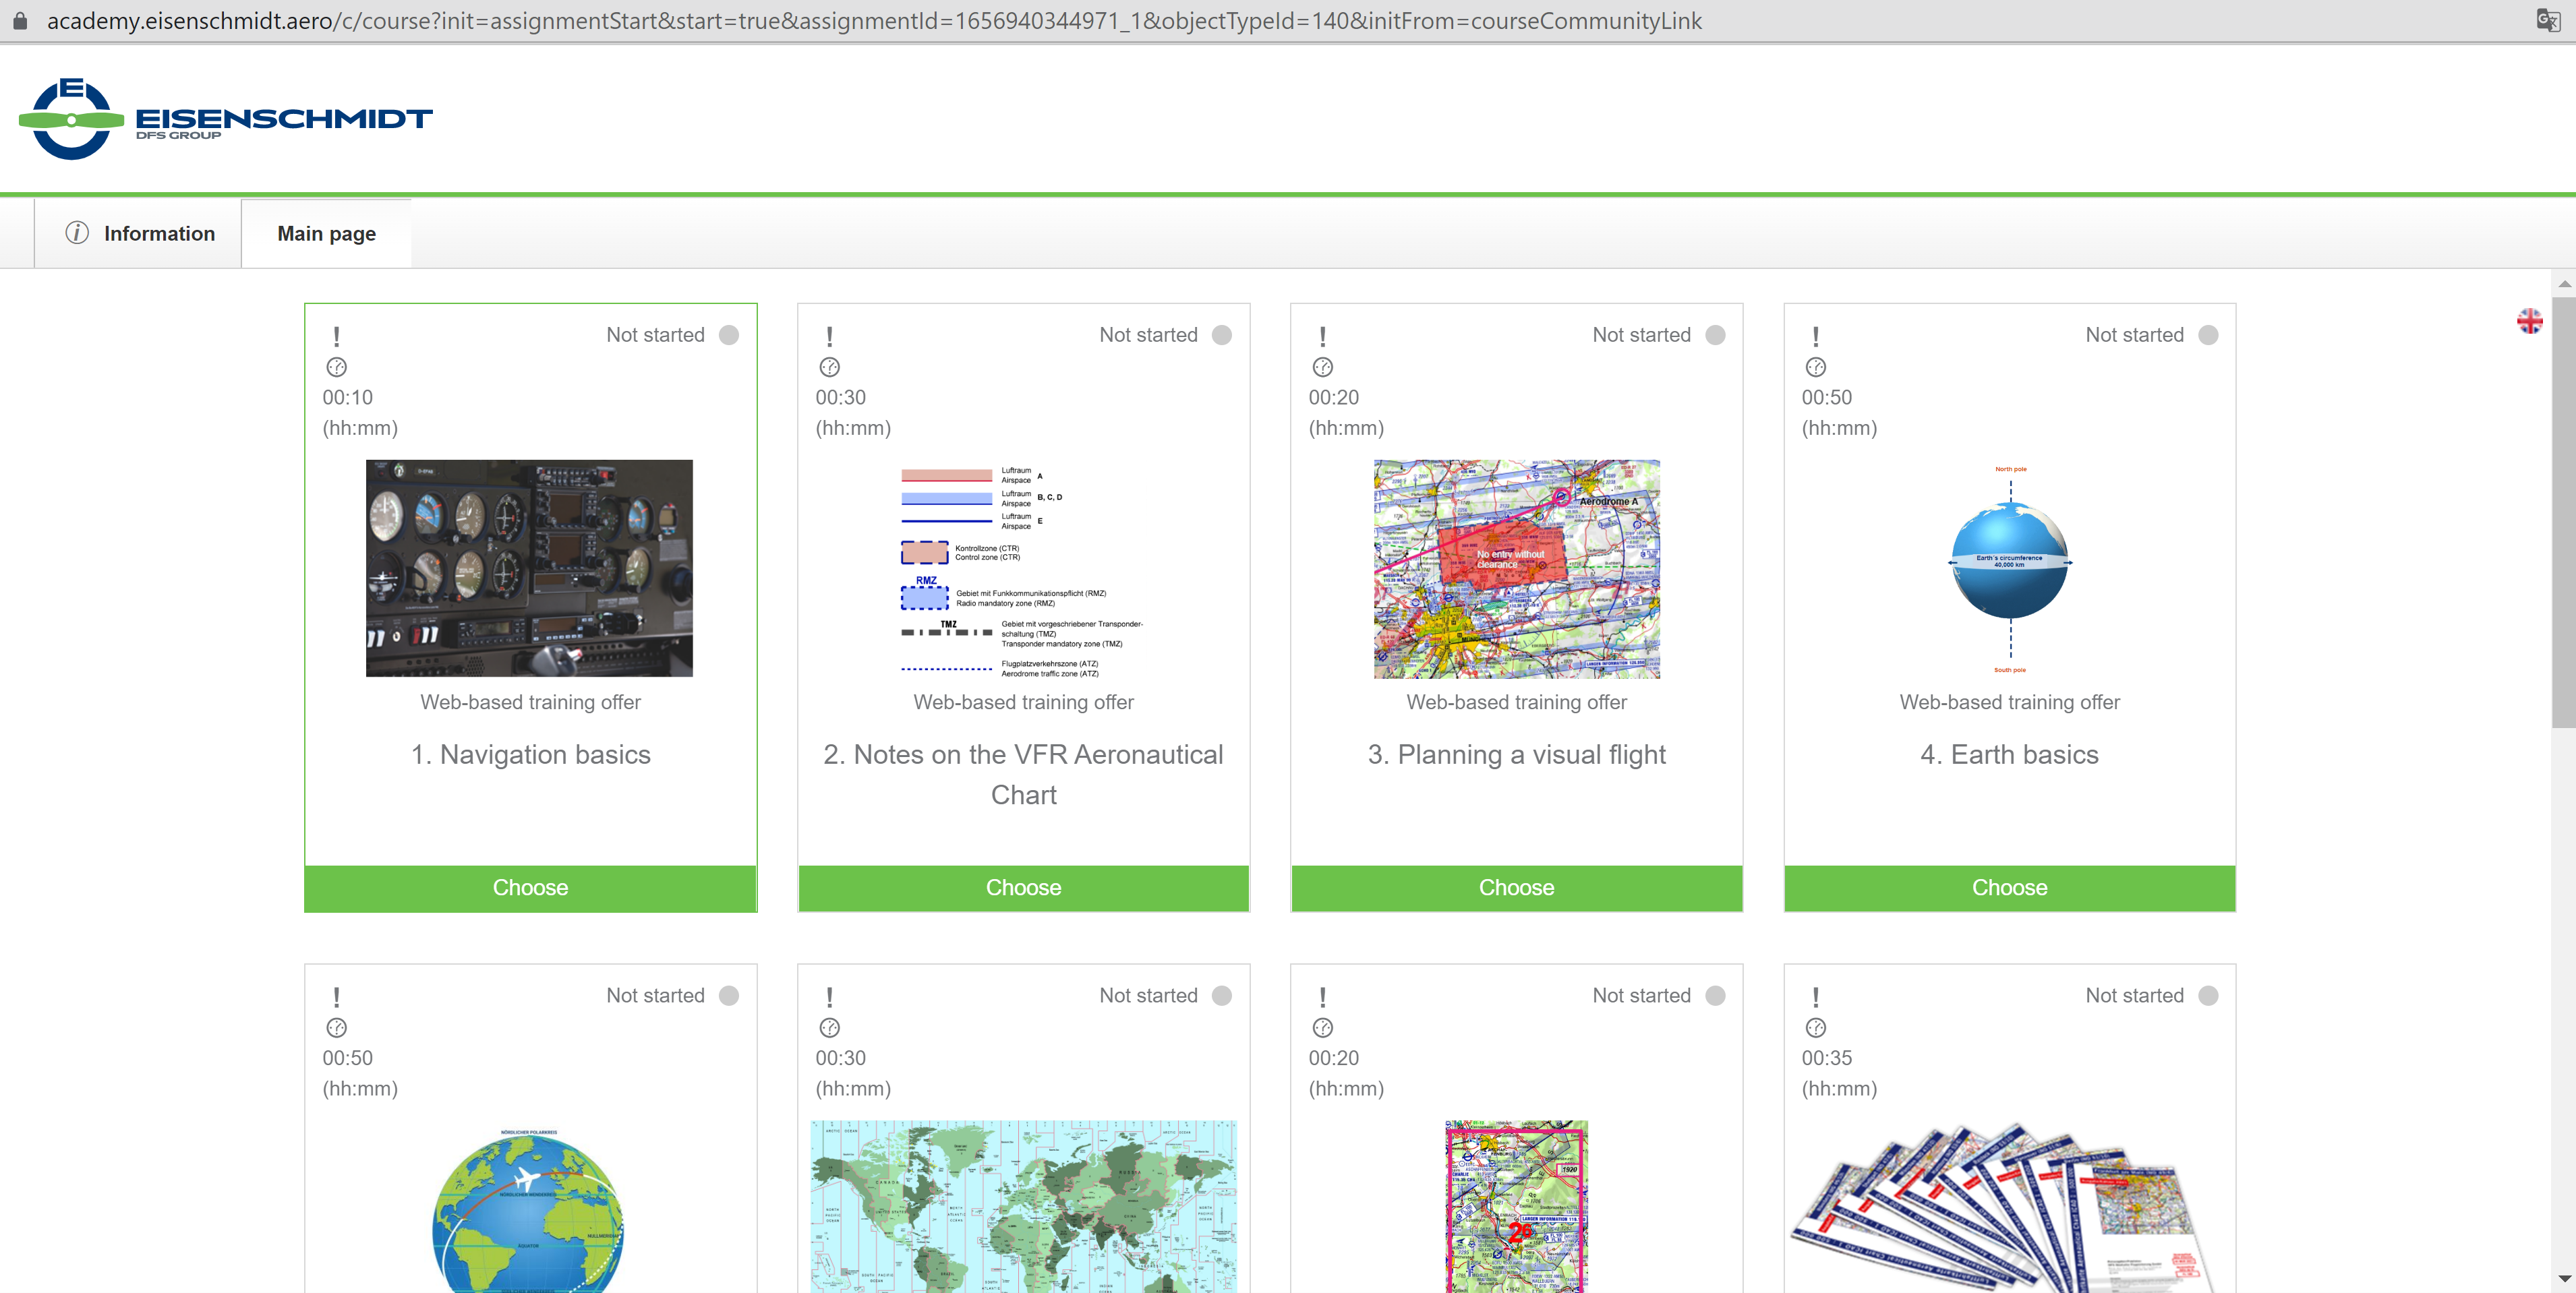Choose the VFR Aeronautical Chart course
Image resolution: width=2576 pixels, height=1293 pixels.
[x=1023, y=888]
